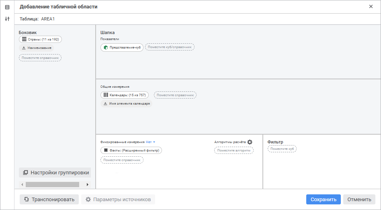Cancel with the Отменить button
381x210 pixels.
tap(359, 199)
